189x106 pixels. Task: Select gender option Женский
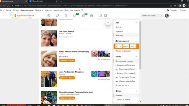(x=126, y=35)
